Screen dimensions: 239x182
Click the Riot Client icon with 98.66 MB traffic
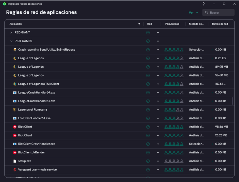15,127
